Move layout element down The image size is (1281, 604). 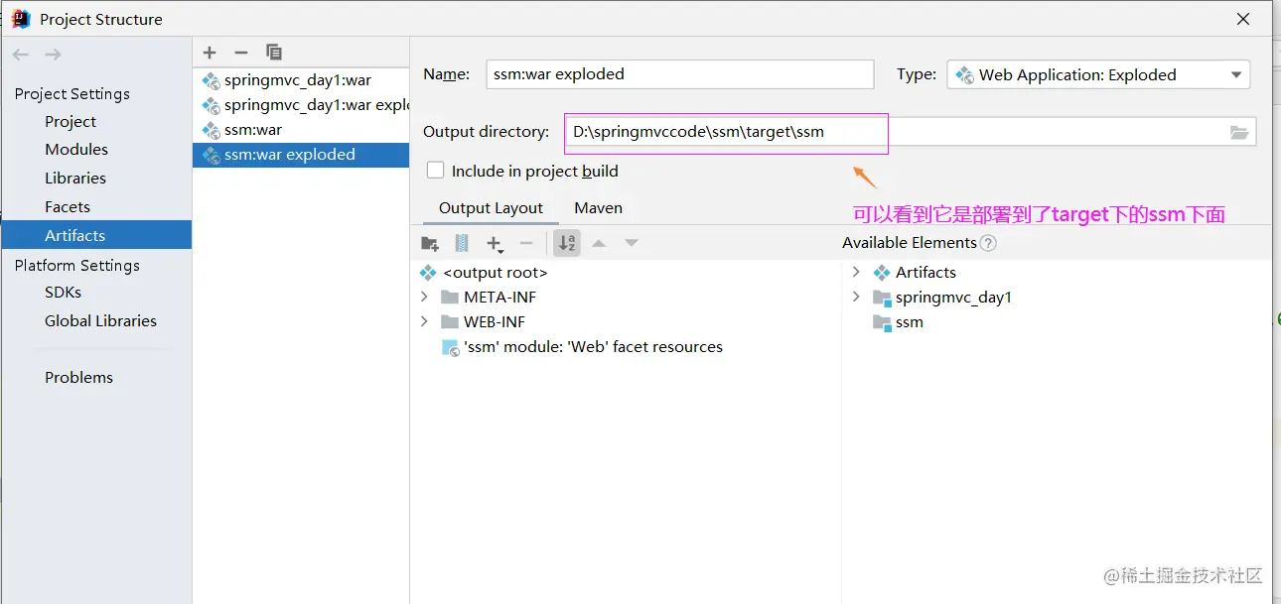tap(631, 243)
